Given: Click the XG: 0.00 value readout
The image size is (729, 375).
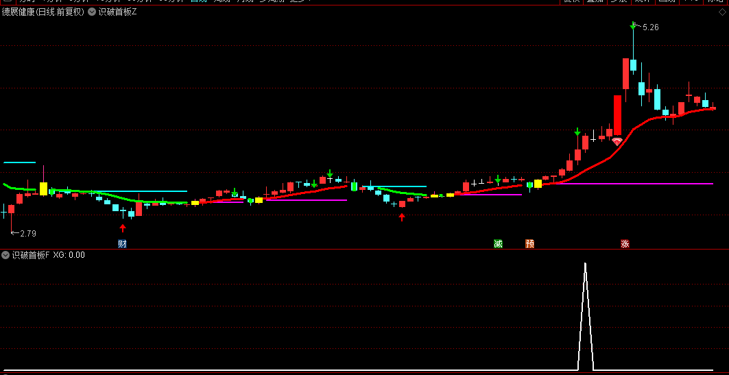Looking at the screenshot, I should tap(69, 254).
